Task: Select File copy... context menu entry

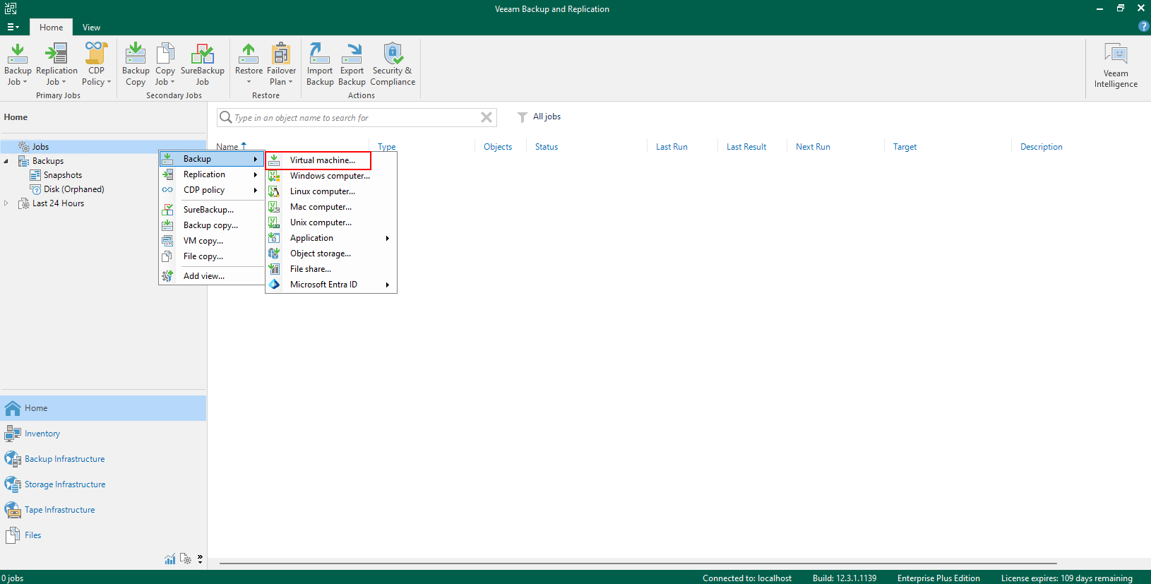Action: [212, 256]
